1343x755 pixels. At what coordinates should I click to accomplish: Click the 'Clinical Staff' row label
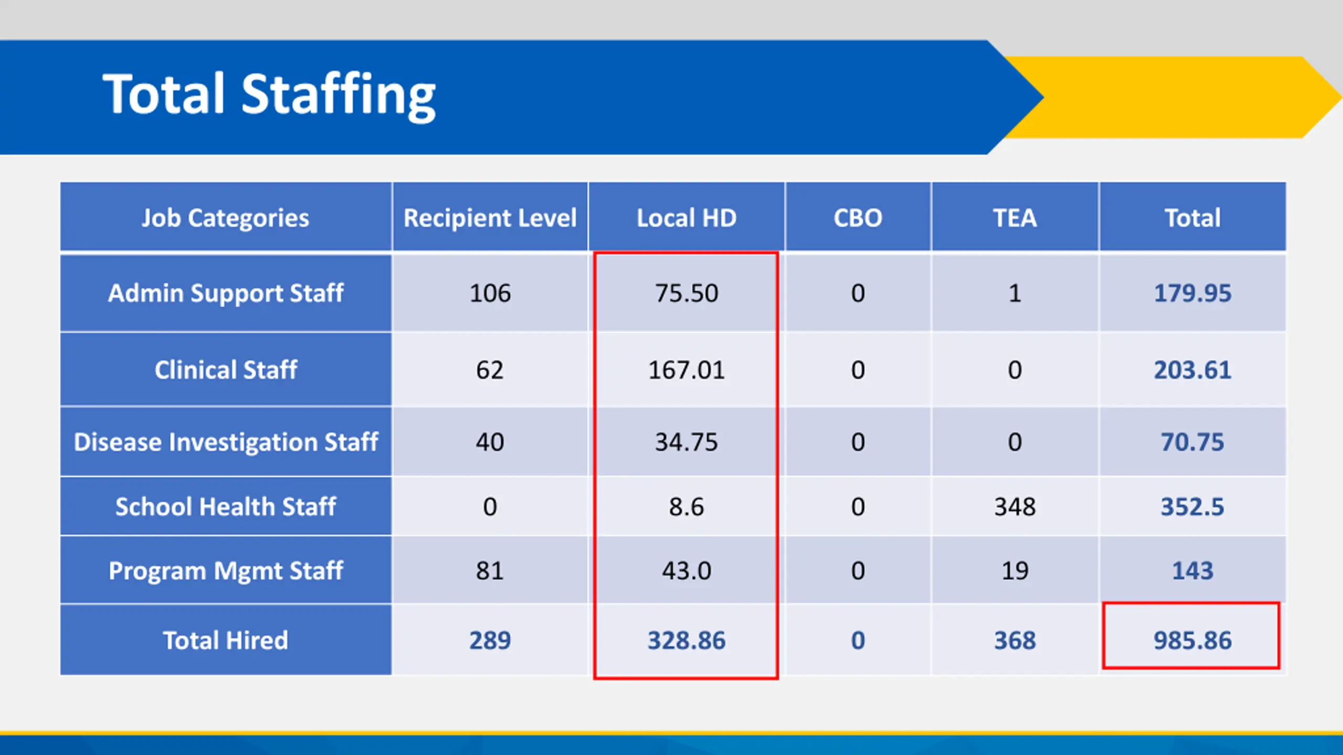(226, 370)
